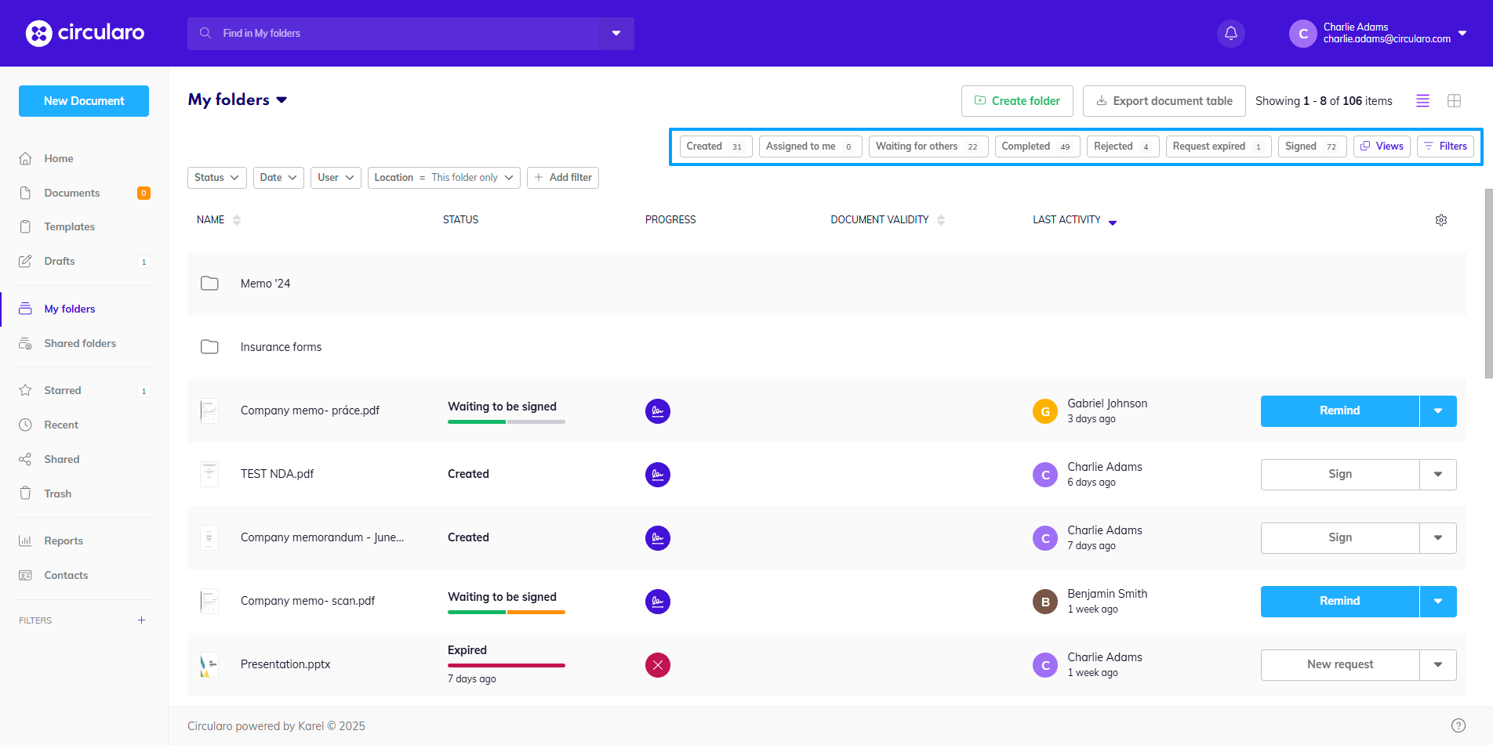Go to Shared folders in sidebar

[80, 343]
